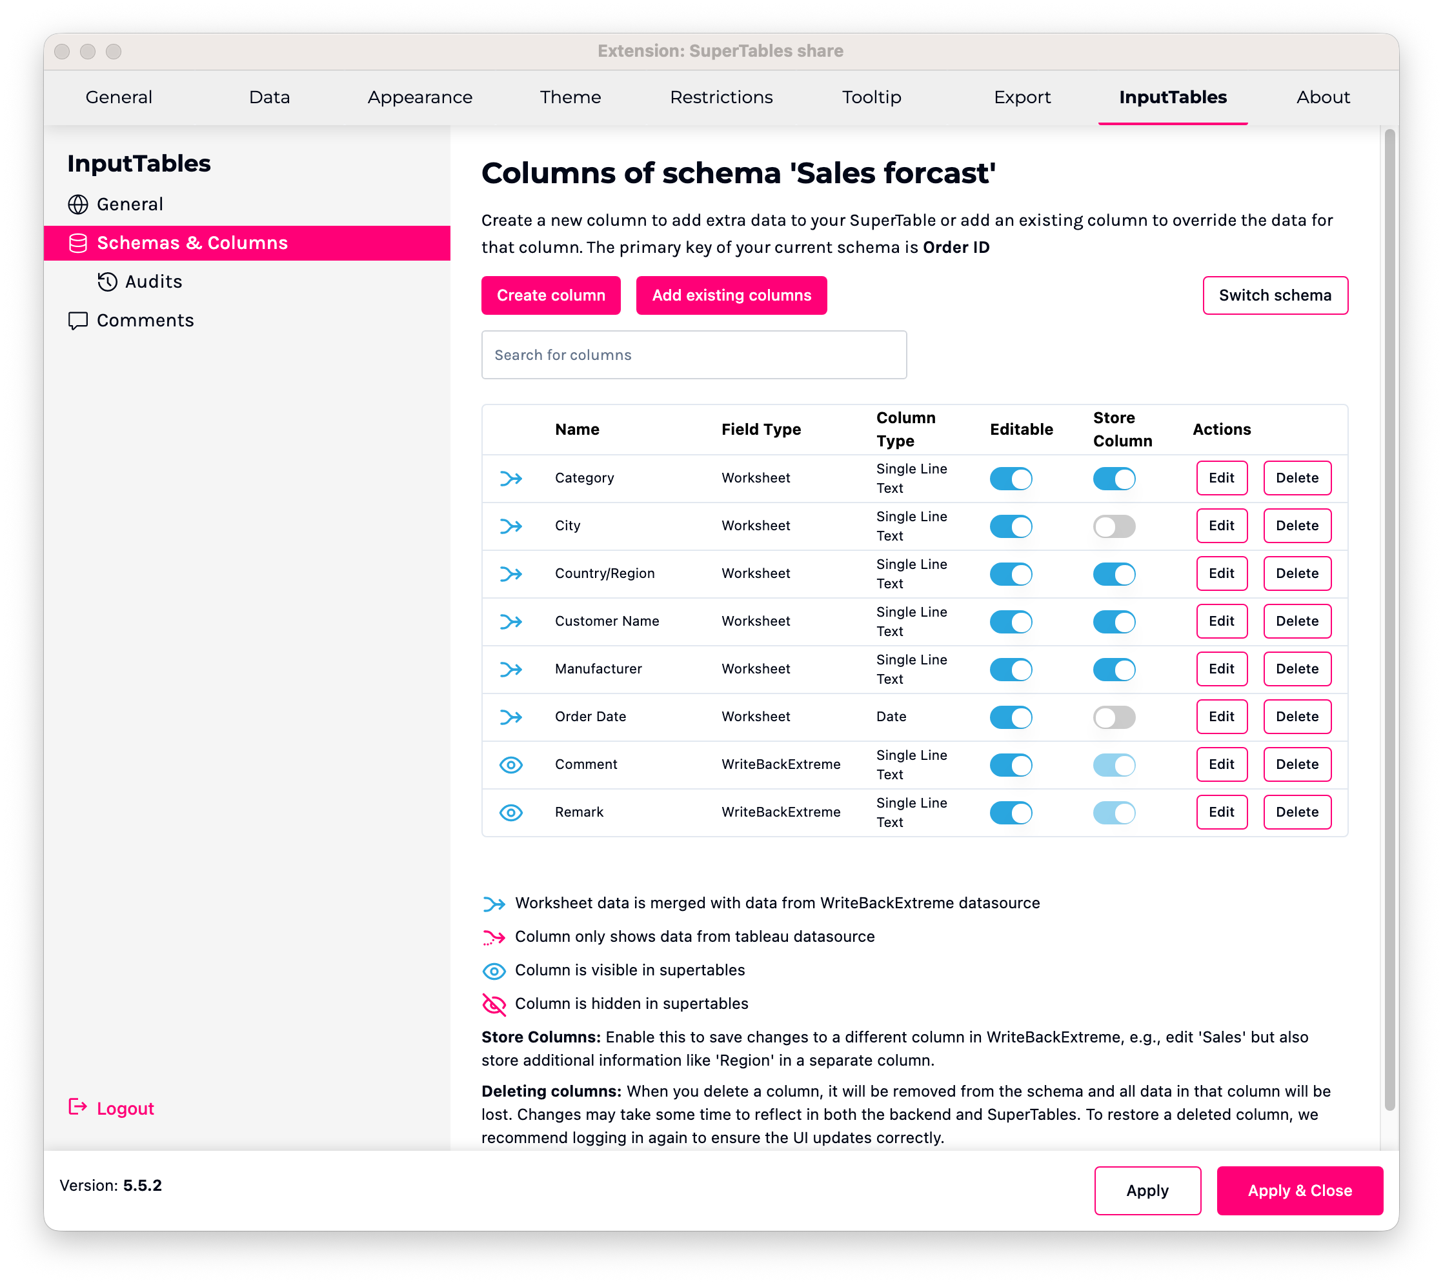Open the Theme tab
The height and width of the screenshot is (1285, 1443).
pos(570,97)
